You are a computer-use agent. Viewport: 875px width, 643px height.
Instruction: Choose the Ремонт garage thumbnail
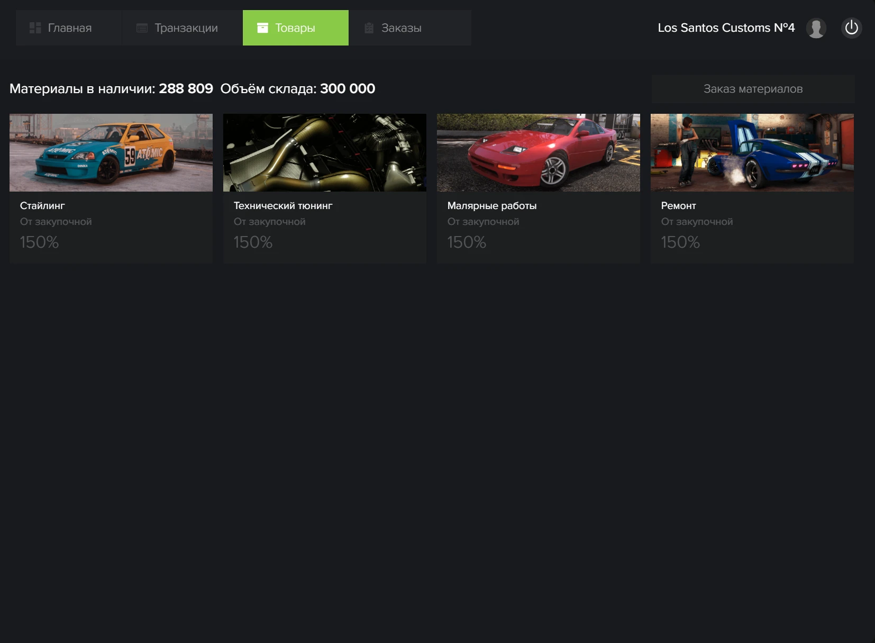click(752, 152)
